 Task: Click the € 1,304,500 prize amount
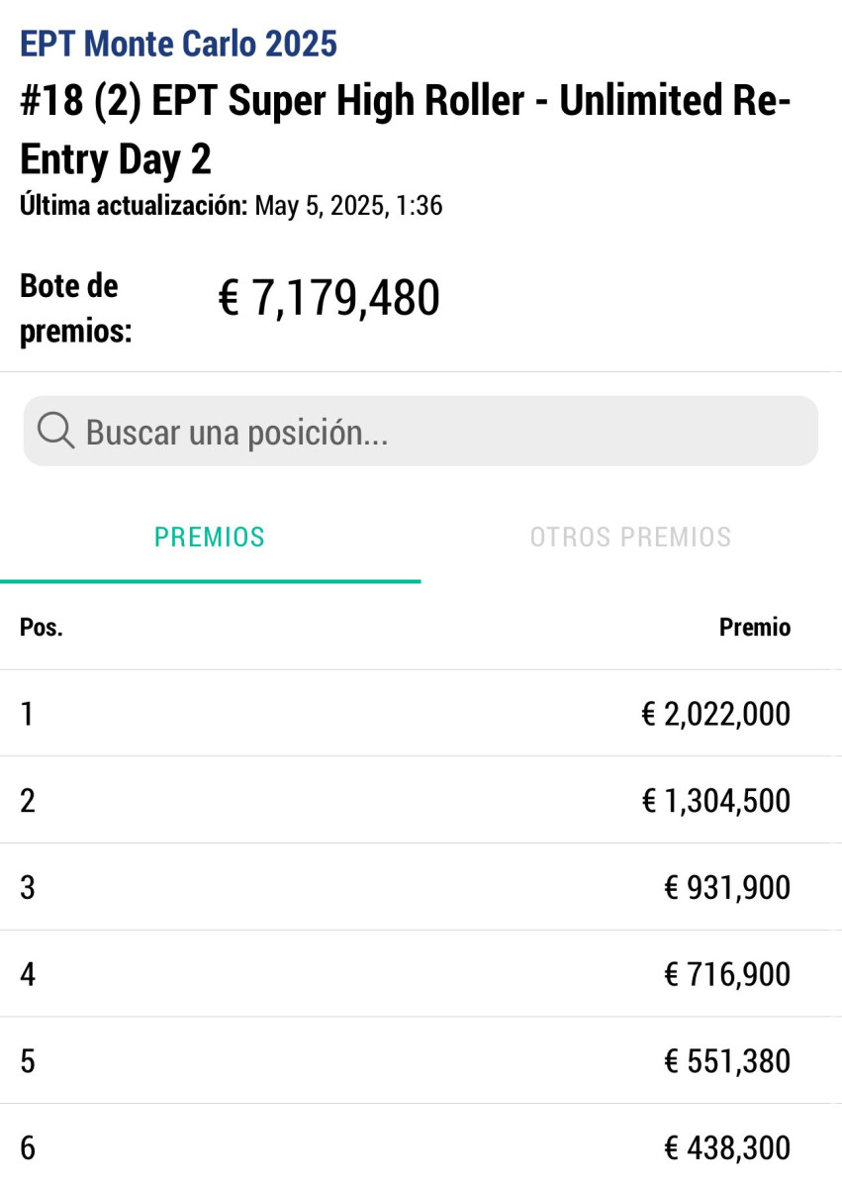(x=715, y=800)
